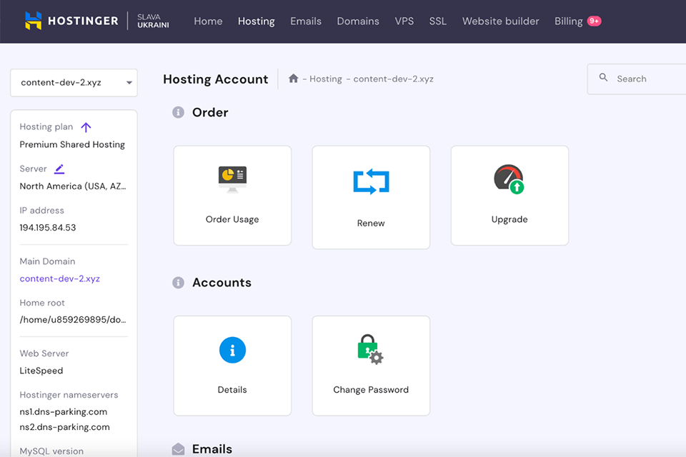Click the pencil edit icon beside Server
686x457 pixels.
59,169
